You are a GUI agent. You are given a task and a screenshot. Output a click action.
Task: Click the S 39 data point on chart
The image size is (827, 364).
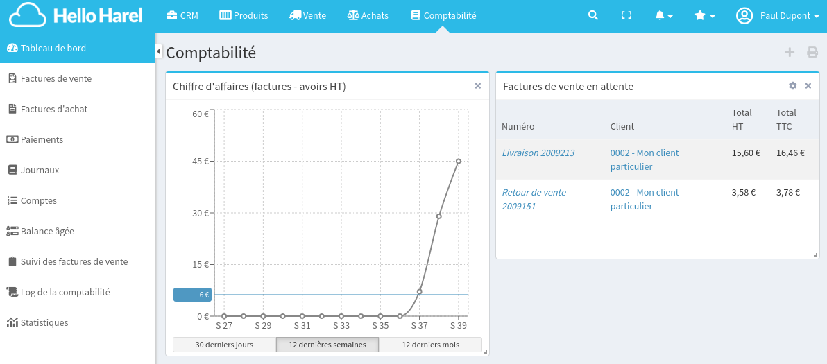(459, 161)
